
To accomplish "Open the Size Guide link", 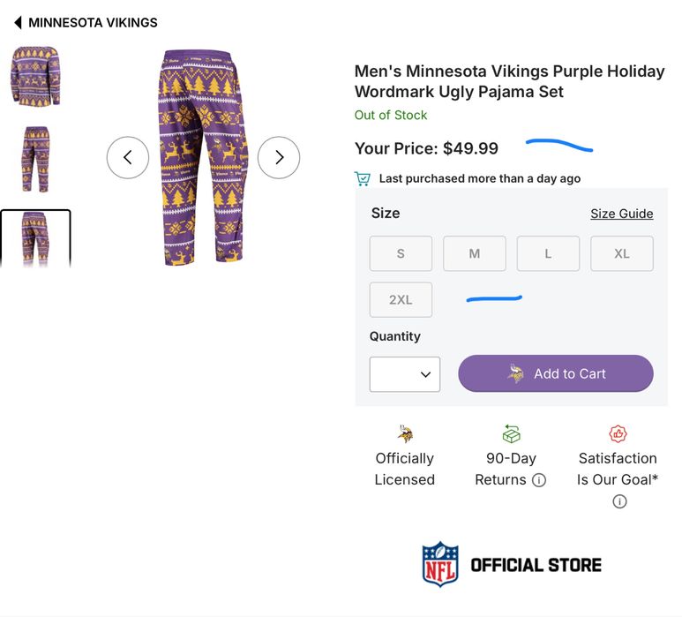I will point(622,214).
